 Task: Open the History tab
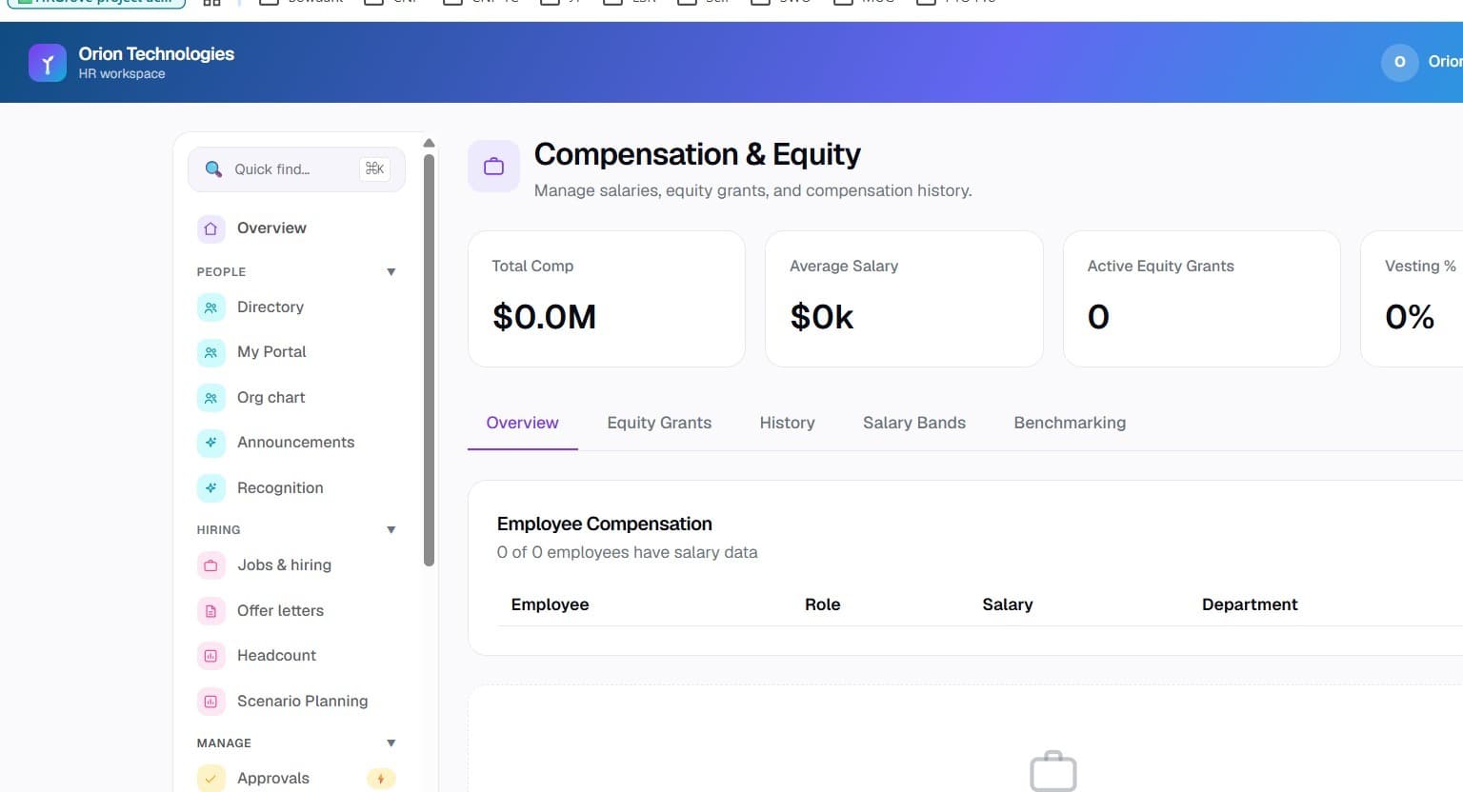[x=787, y=423]
